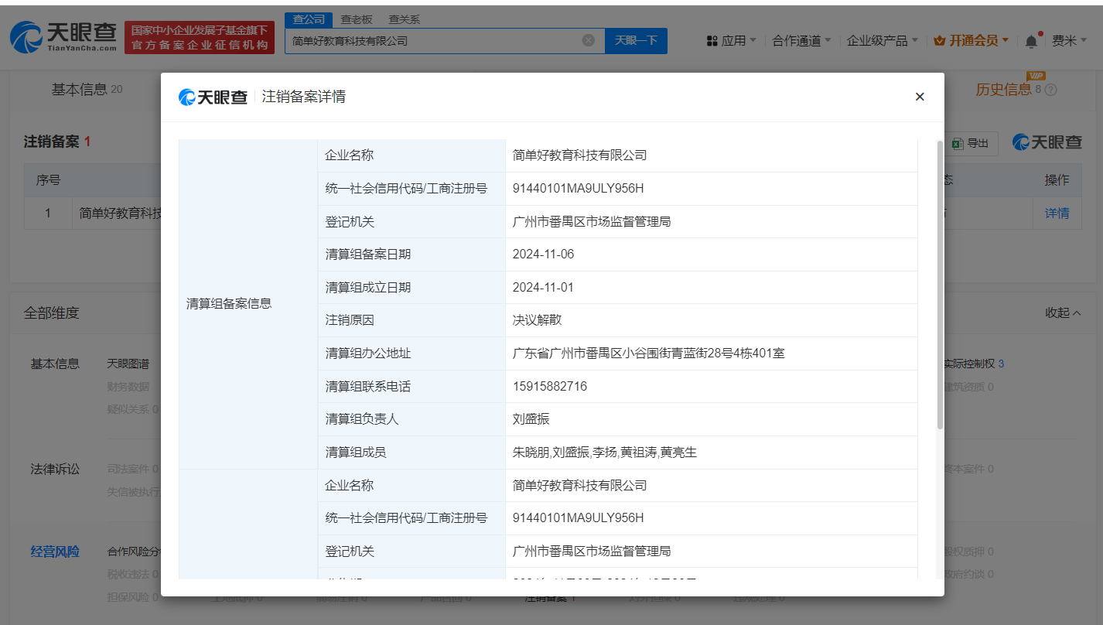Click the 清算组备案信息 section label
This screenshot has width=1103, height=625.
[229, 303]
